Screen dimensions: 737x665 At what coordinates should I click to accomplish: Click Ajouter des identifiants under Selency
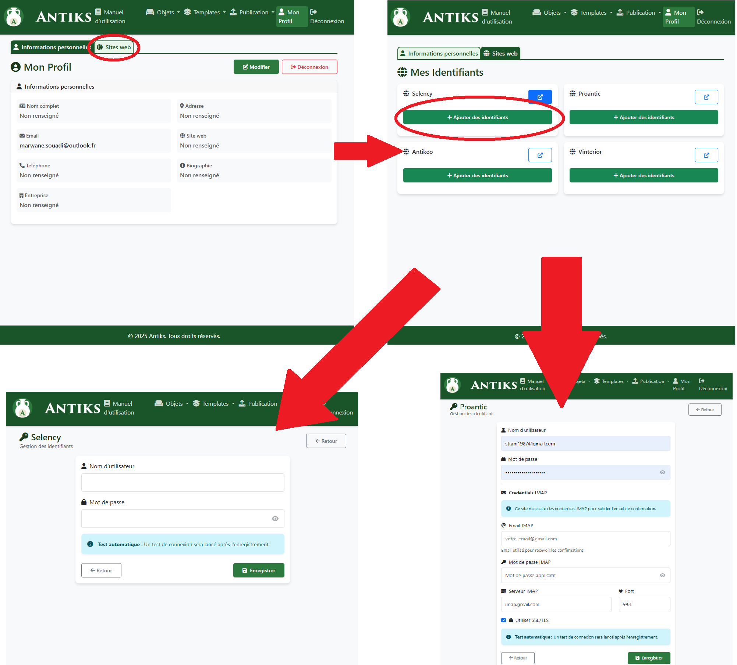click(477, 117)
